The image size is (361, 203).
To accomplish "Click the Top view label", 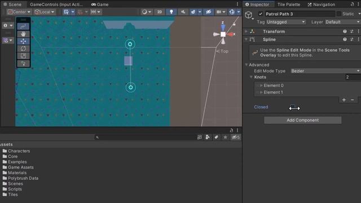I will point(223,51).
